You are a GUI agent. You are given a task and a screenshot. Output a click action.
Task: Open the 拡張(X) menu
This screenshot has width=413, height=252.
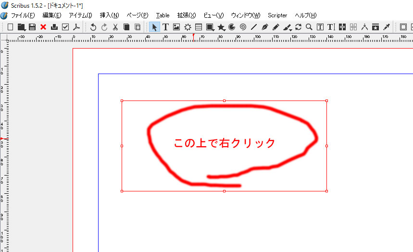click(187, 15)
